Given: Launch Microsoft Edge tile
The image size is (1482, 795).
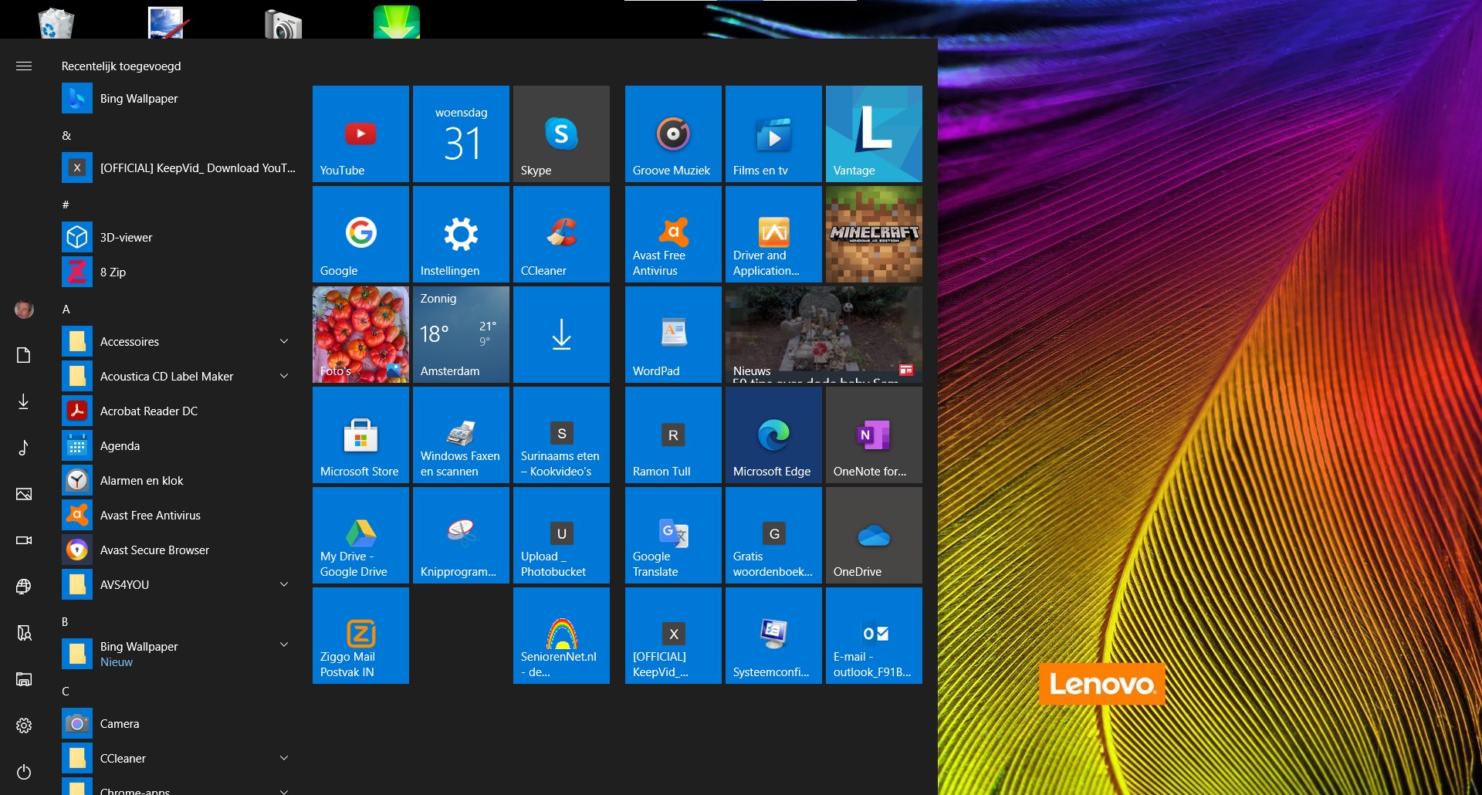Looking at the screenshot, I should 773,435.
